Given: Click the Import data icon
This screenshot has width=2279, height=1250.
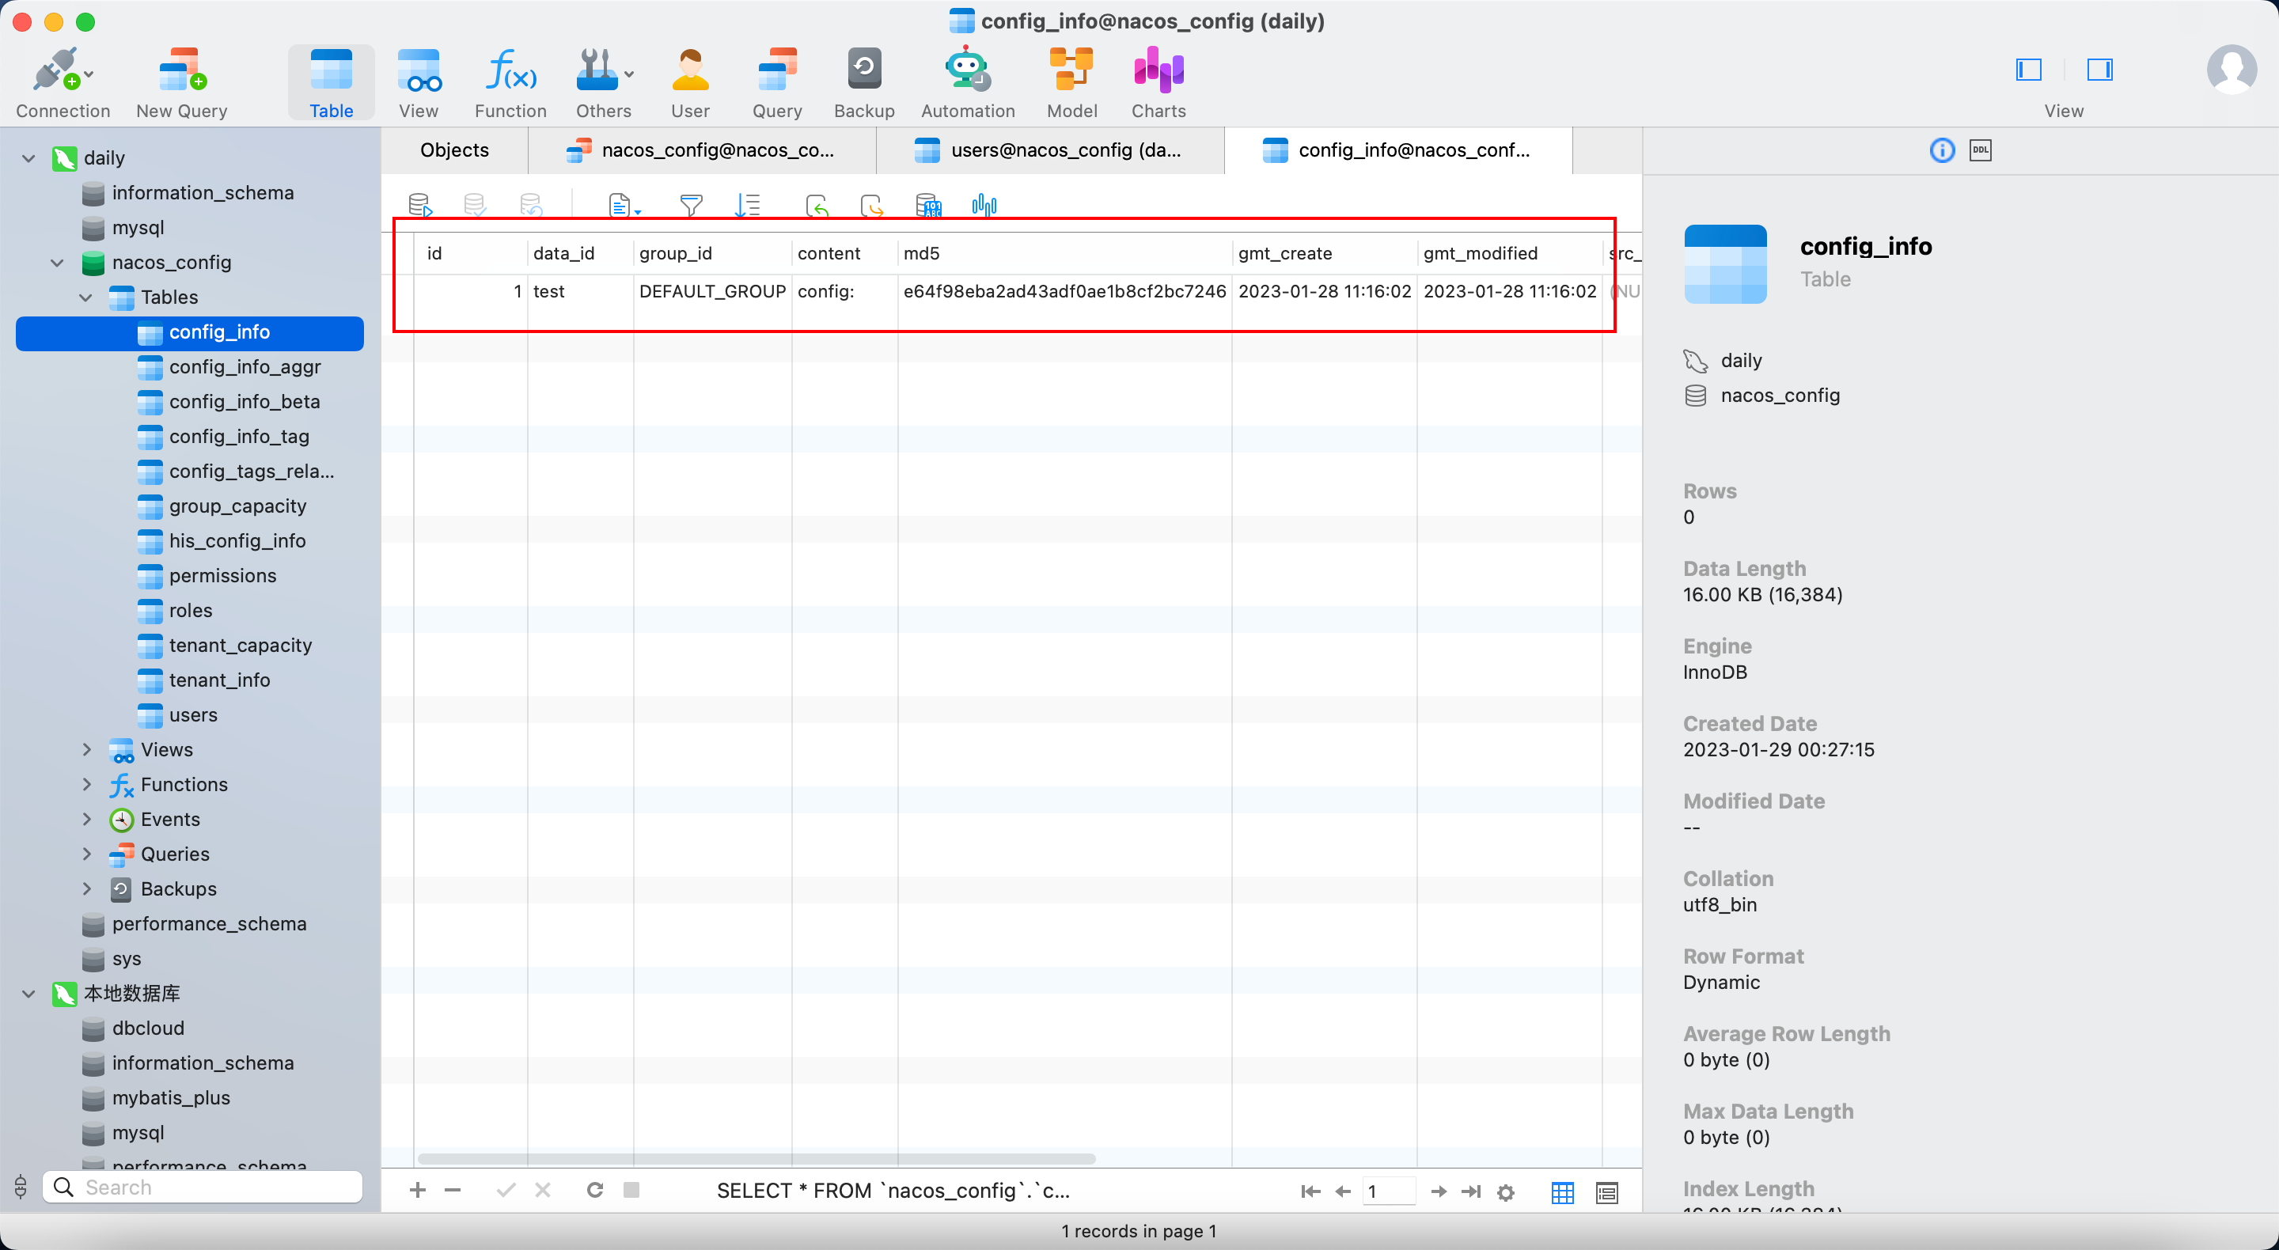Looking at the screenshot, I should [x=817, y=205].
